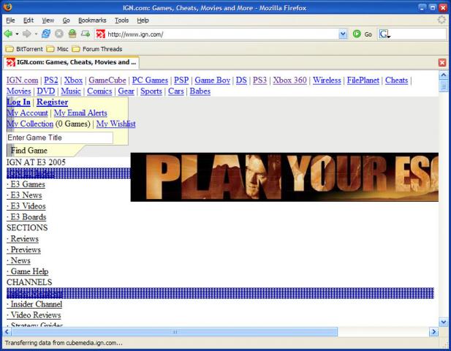
Task: Click the green Back arrow button
Action: coord(8,34)
